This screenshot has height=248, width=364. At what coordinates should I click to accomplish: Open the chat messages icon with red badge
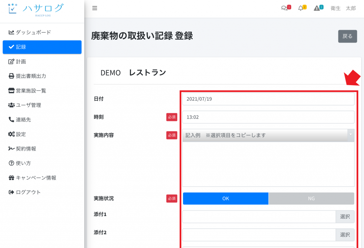pyautogui.click(x=285, y=8)
